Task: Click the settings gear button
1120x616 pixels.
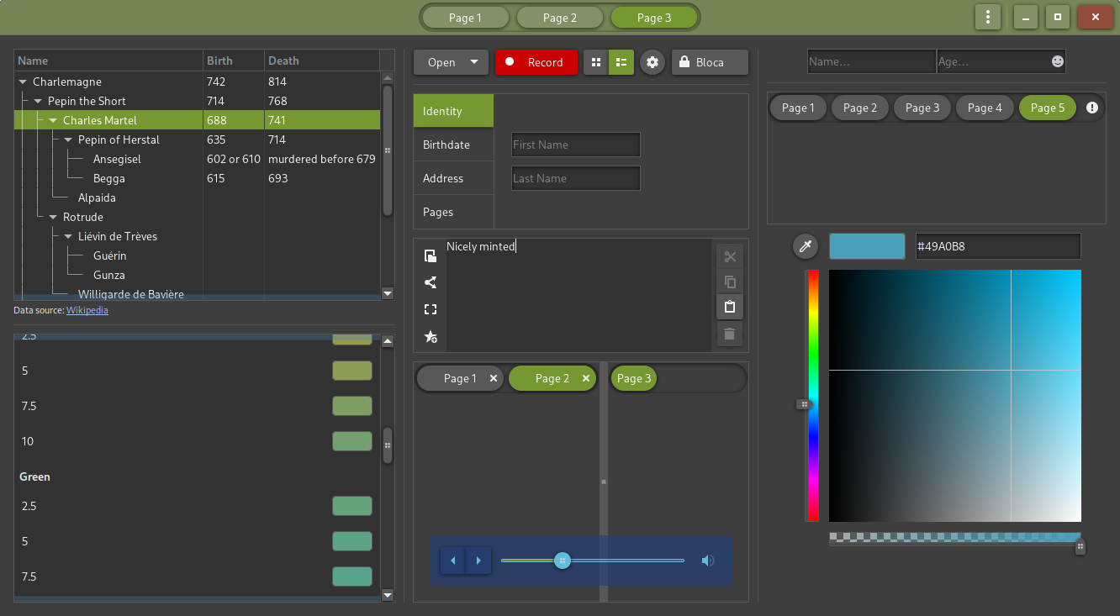Action: (652, 62)
